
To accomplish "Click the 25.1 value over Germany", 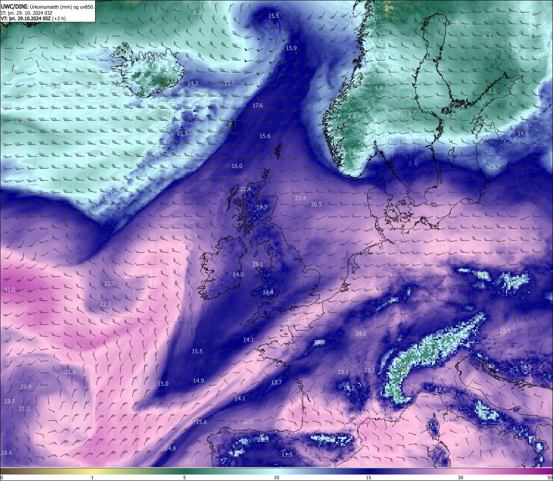I will [396, 247].
